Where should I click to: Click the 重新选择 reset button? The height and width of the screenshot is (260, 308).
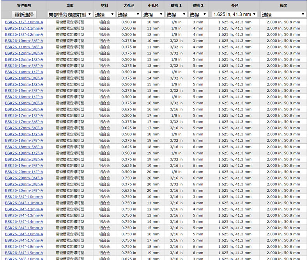(24, 14)
